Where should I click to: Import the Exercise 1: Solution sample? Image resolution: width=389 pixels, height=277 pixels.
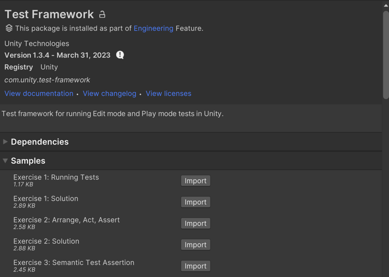click(x=195, y=202)
